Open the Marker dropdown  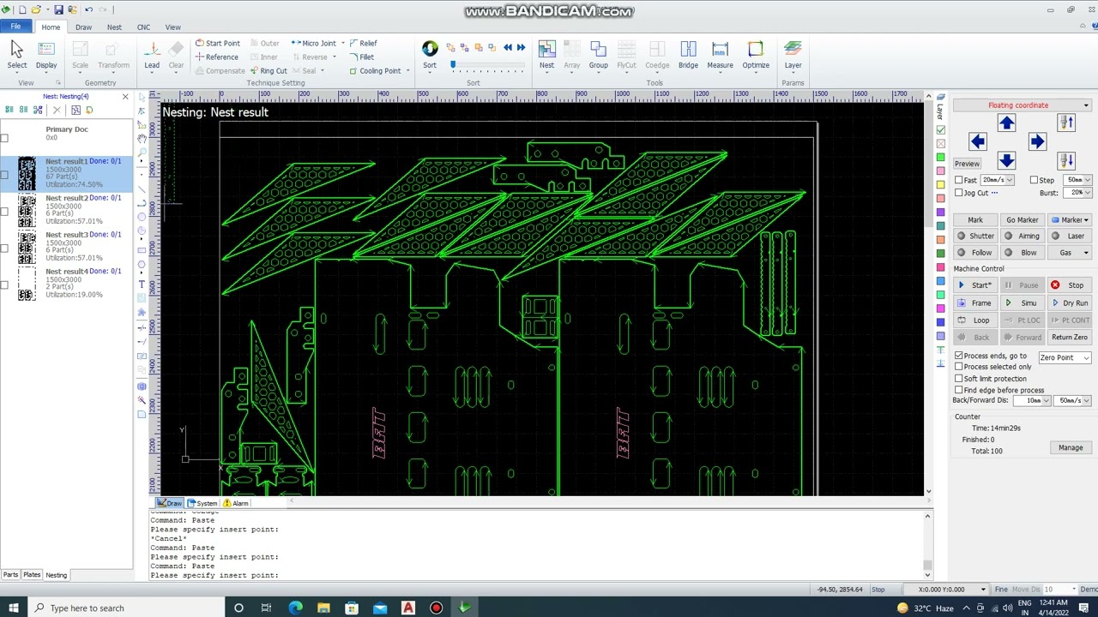[x=1071, y=220]
